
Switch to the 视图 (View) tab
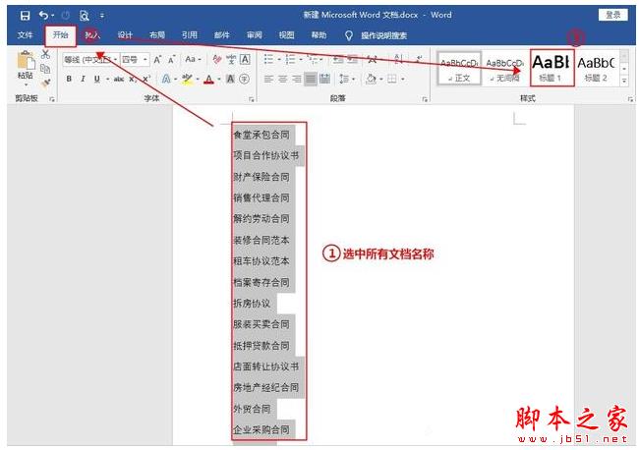point(286,35)
